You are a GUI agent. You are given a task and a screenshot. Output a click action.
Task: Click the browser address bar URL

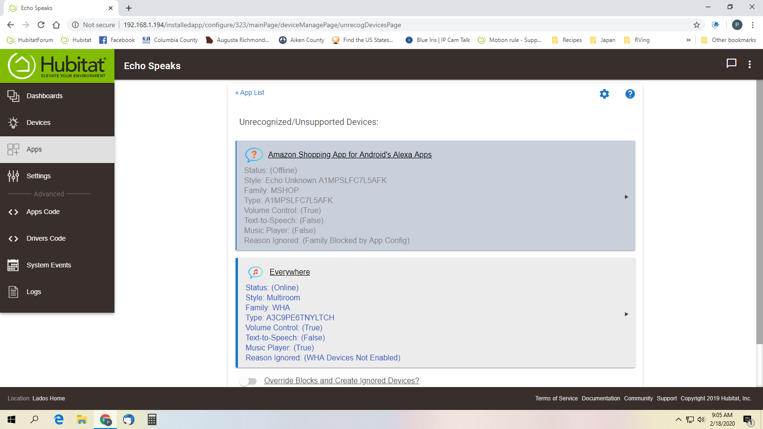tap(262, 25)
